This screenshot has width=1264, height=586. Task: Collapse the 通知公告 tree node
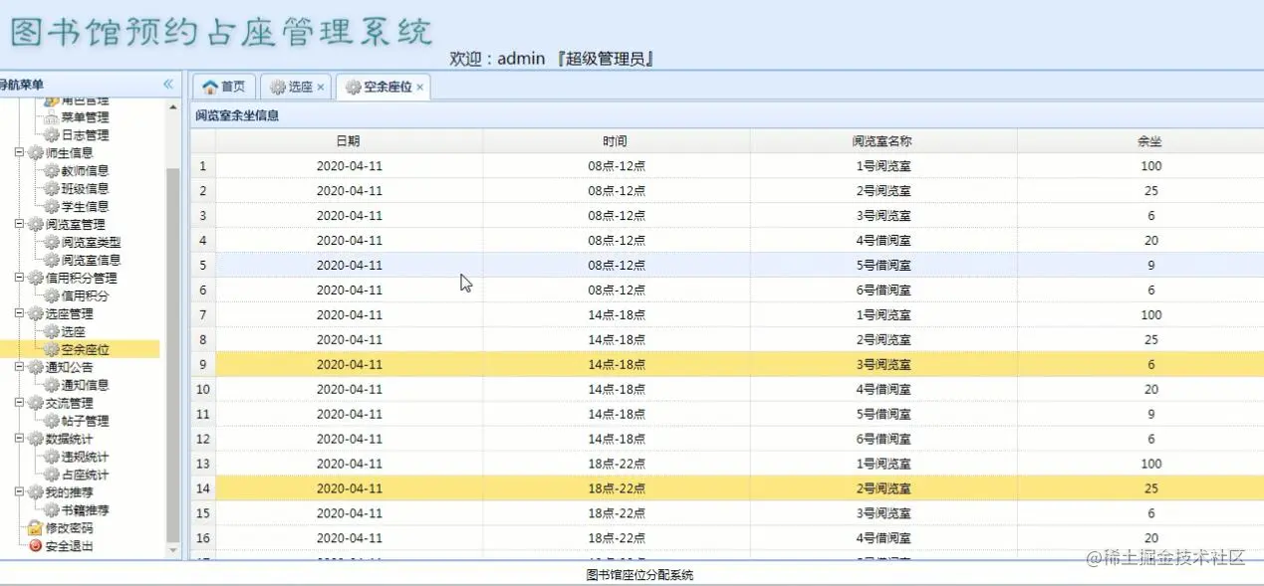pos(19,368)
